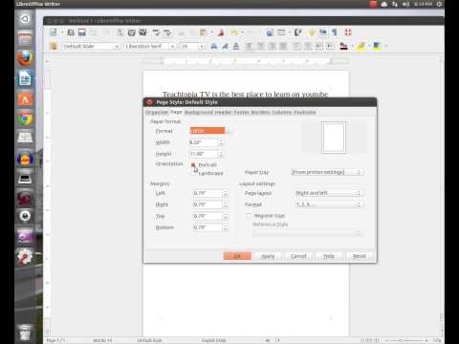Screen dimensions: 459x344
Task: Open Google Chrome from the launcher
Action: click(x=25, y=119)
